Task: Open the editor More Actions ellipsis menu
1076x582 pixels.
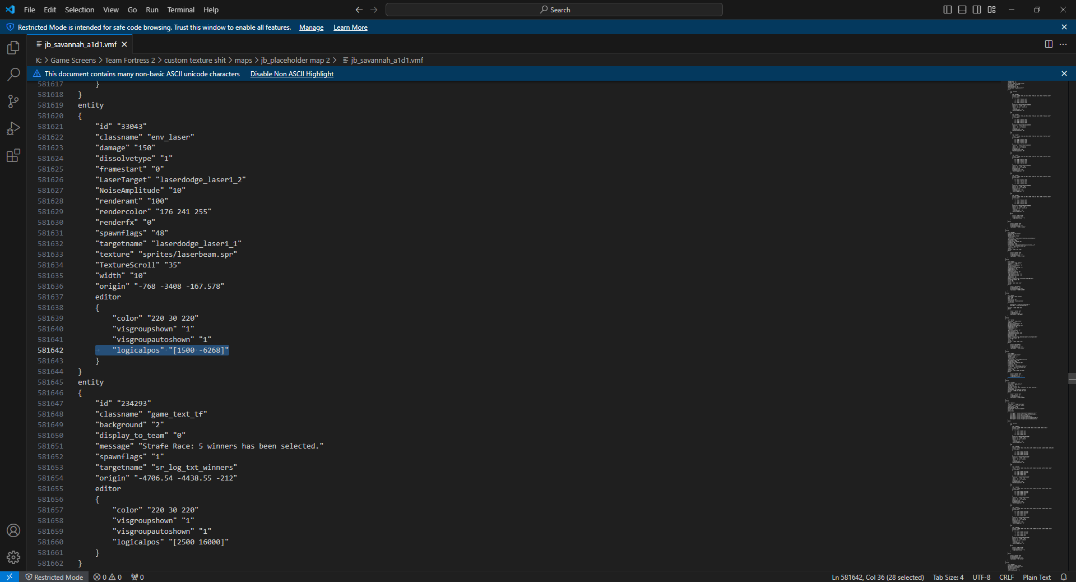Action: click(x=1063, y=44)
